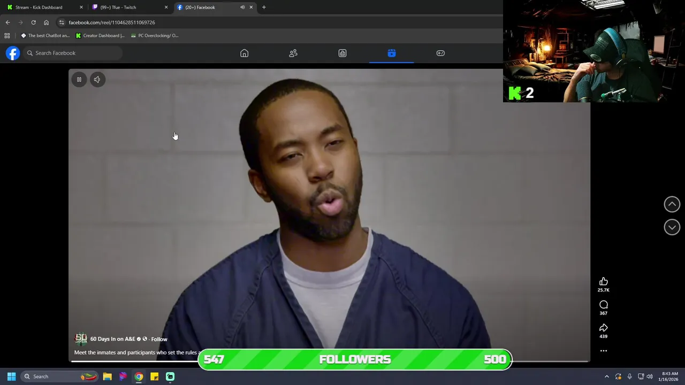The width and height of the screenshot is (685, 385).
Task: Open Chrome from taskbar
Action: (x=139, y=376)
